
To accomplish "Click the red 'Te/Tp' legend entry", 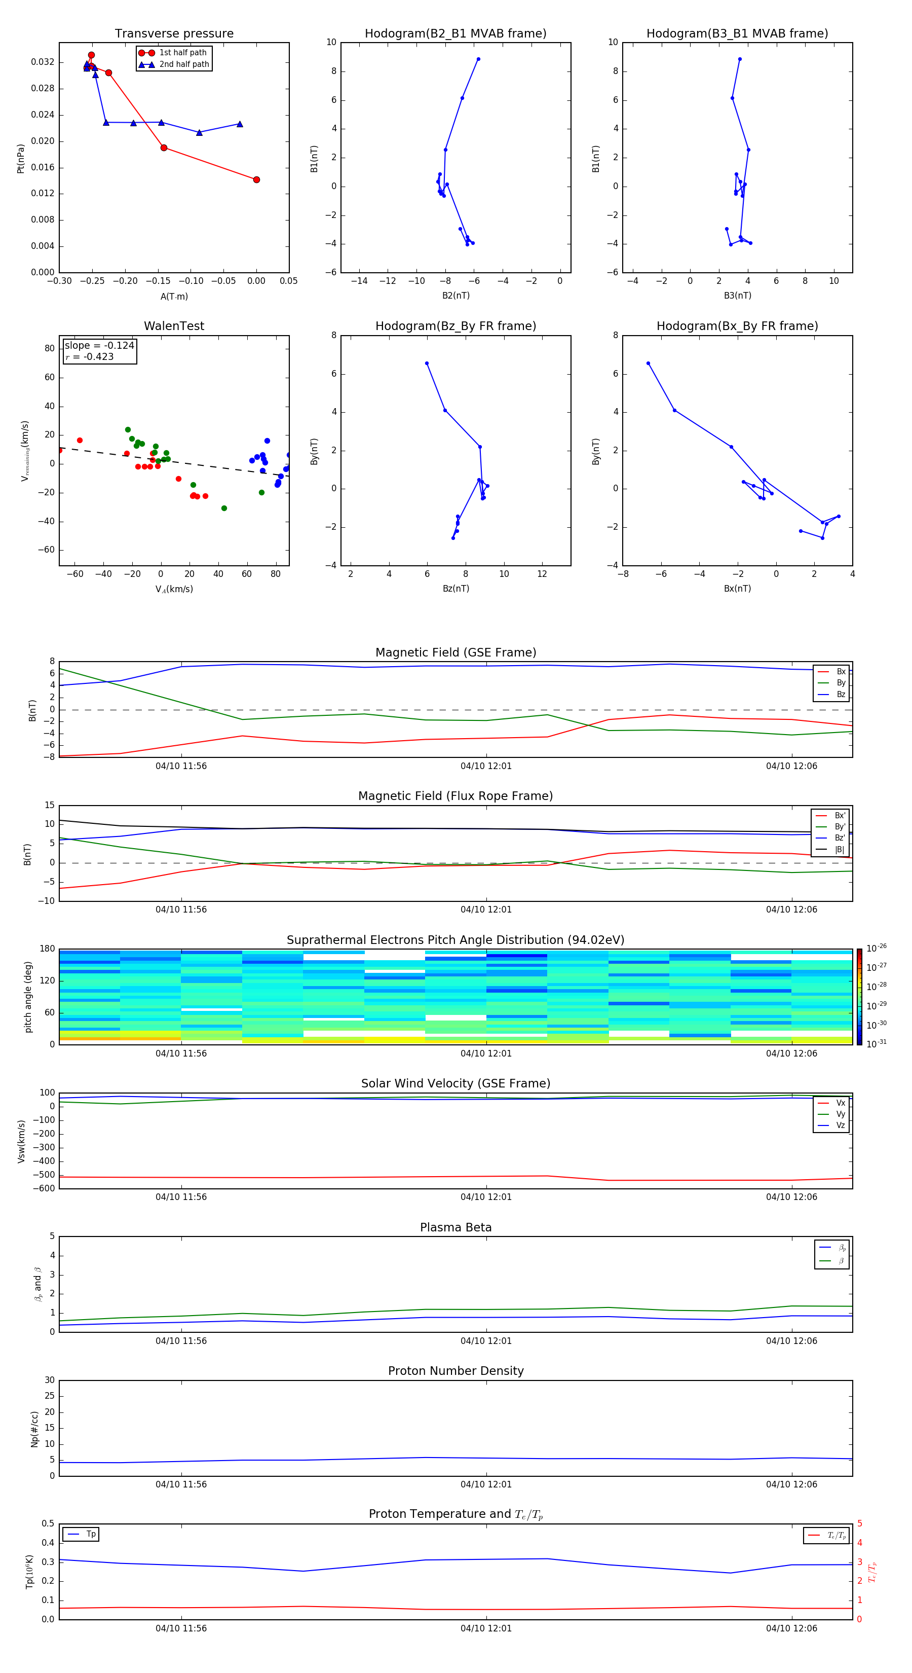I will [x=827, y=1535].
